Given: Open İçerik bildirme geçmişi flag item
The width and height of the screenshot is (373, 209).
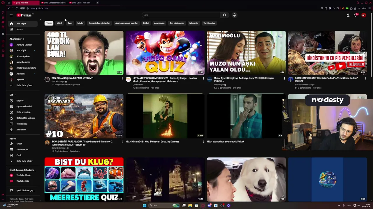Looking at the screenshot, I should click(x=23, y=190).
